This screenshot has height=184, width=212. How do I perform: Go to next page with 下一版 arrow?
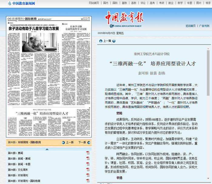point(88,142)
